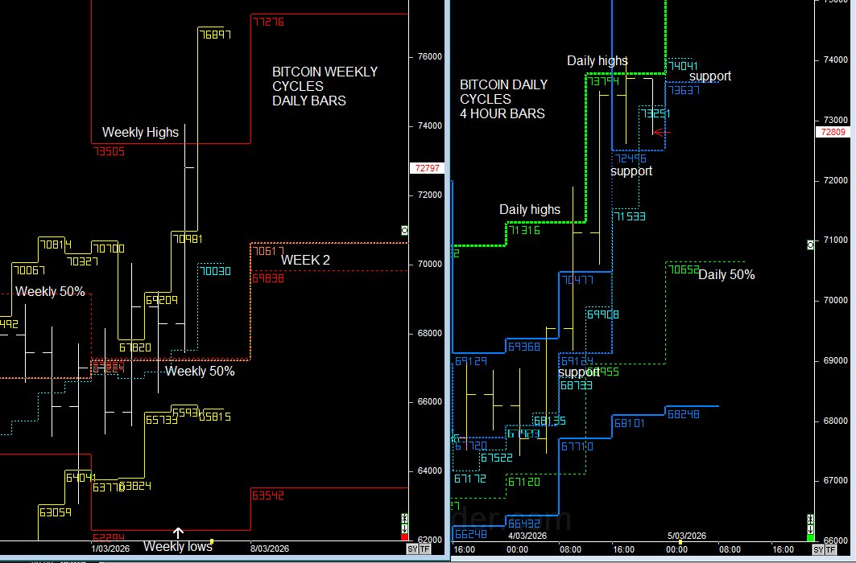
Task: Click the 4/03/2026 date label
Action: pyautogui.click(x=527, y=536)
